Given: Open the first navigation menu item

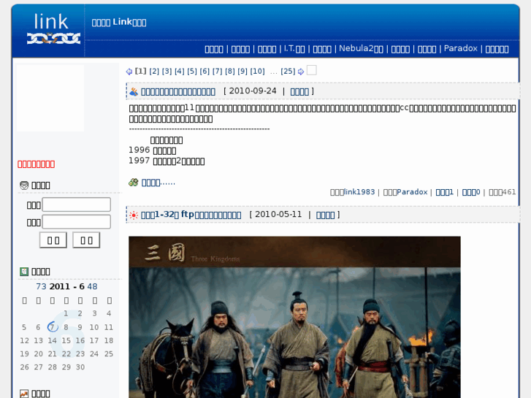Looking at the screenshot, I should 214,49.
